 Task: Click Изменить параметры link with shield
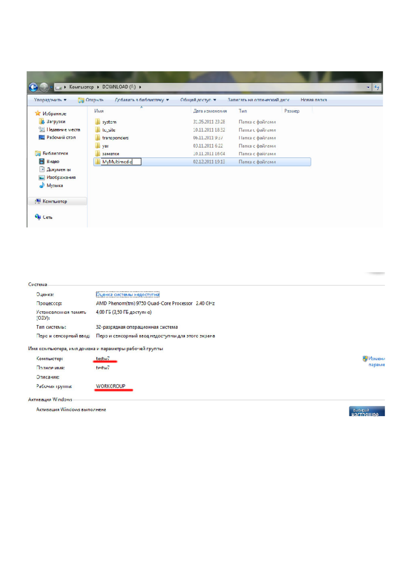377,361
